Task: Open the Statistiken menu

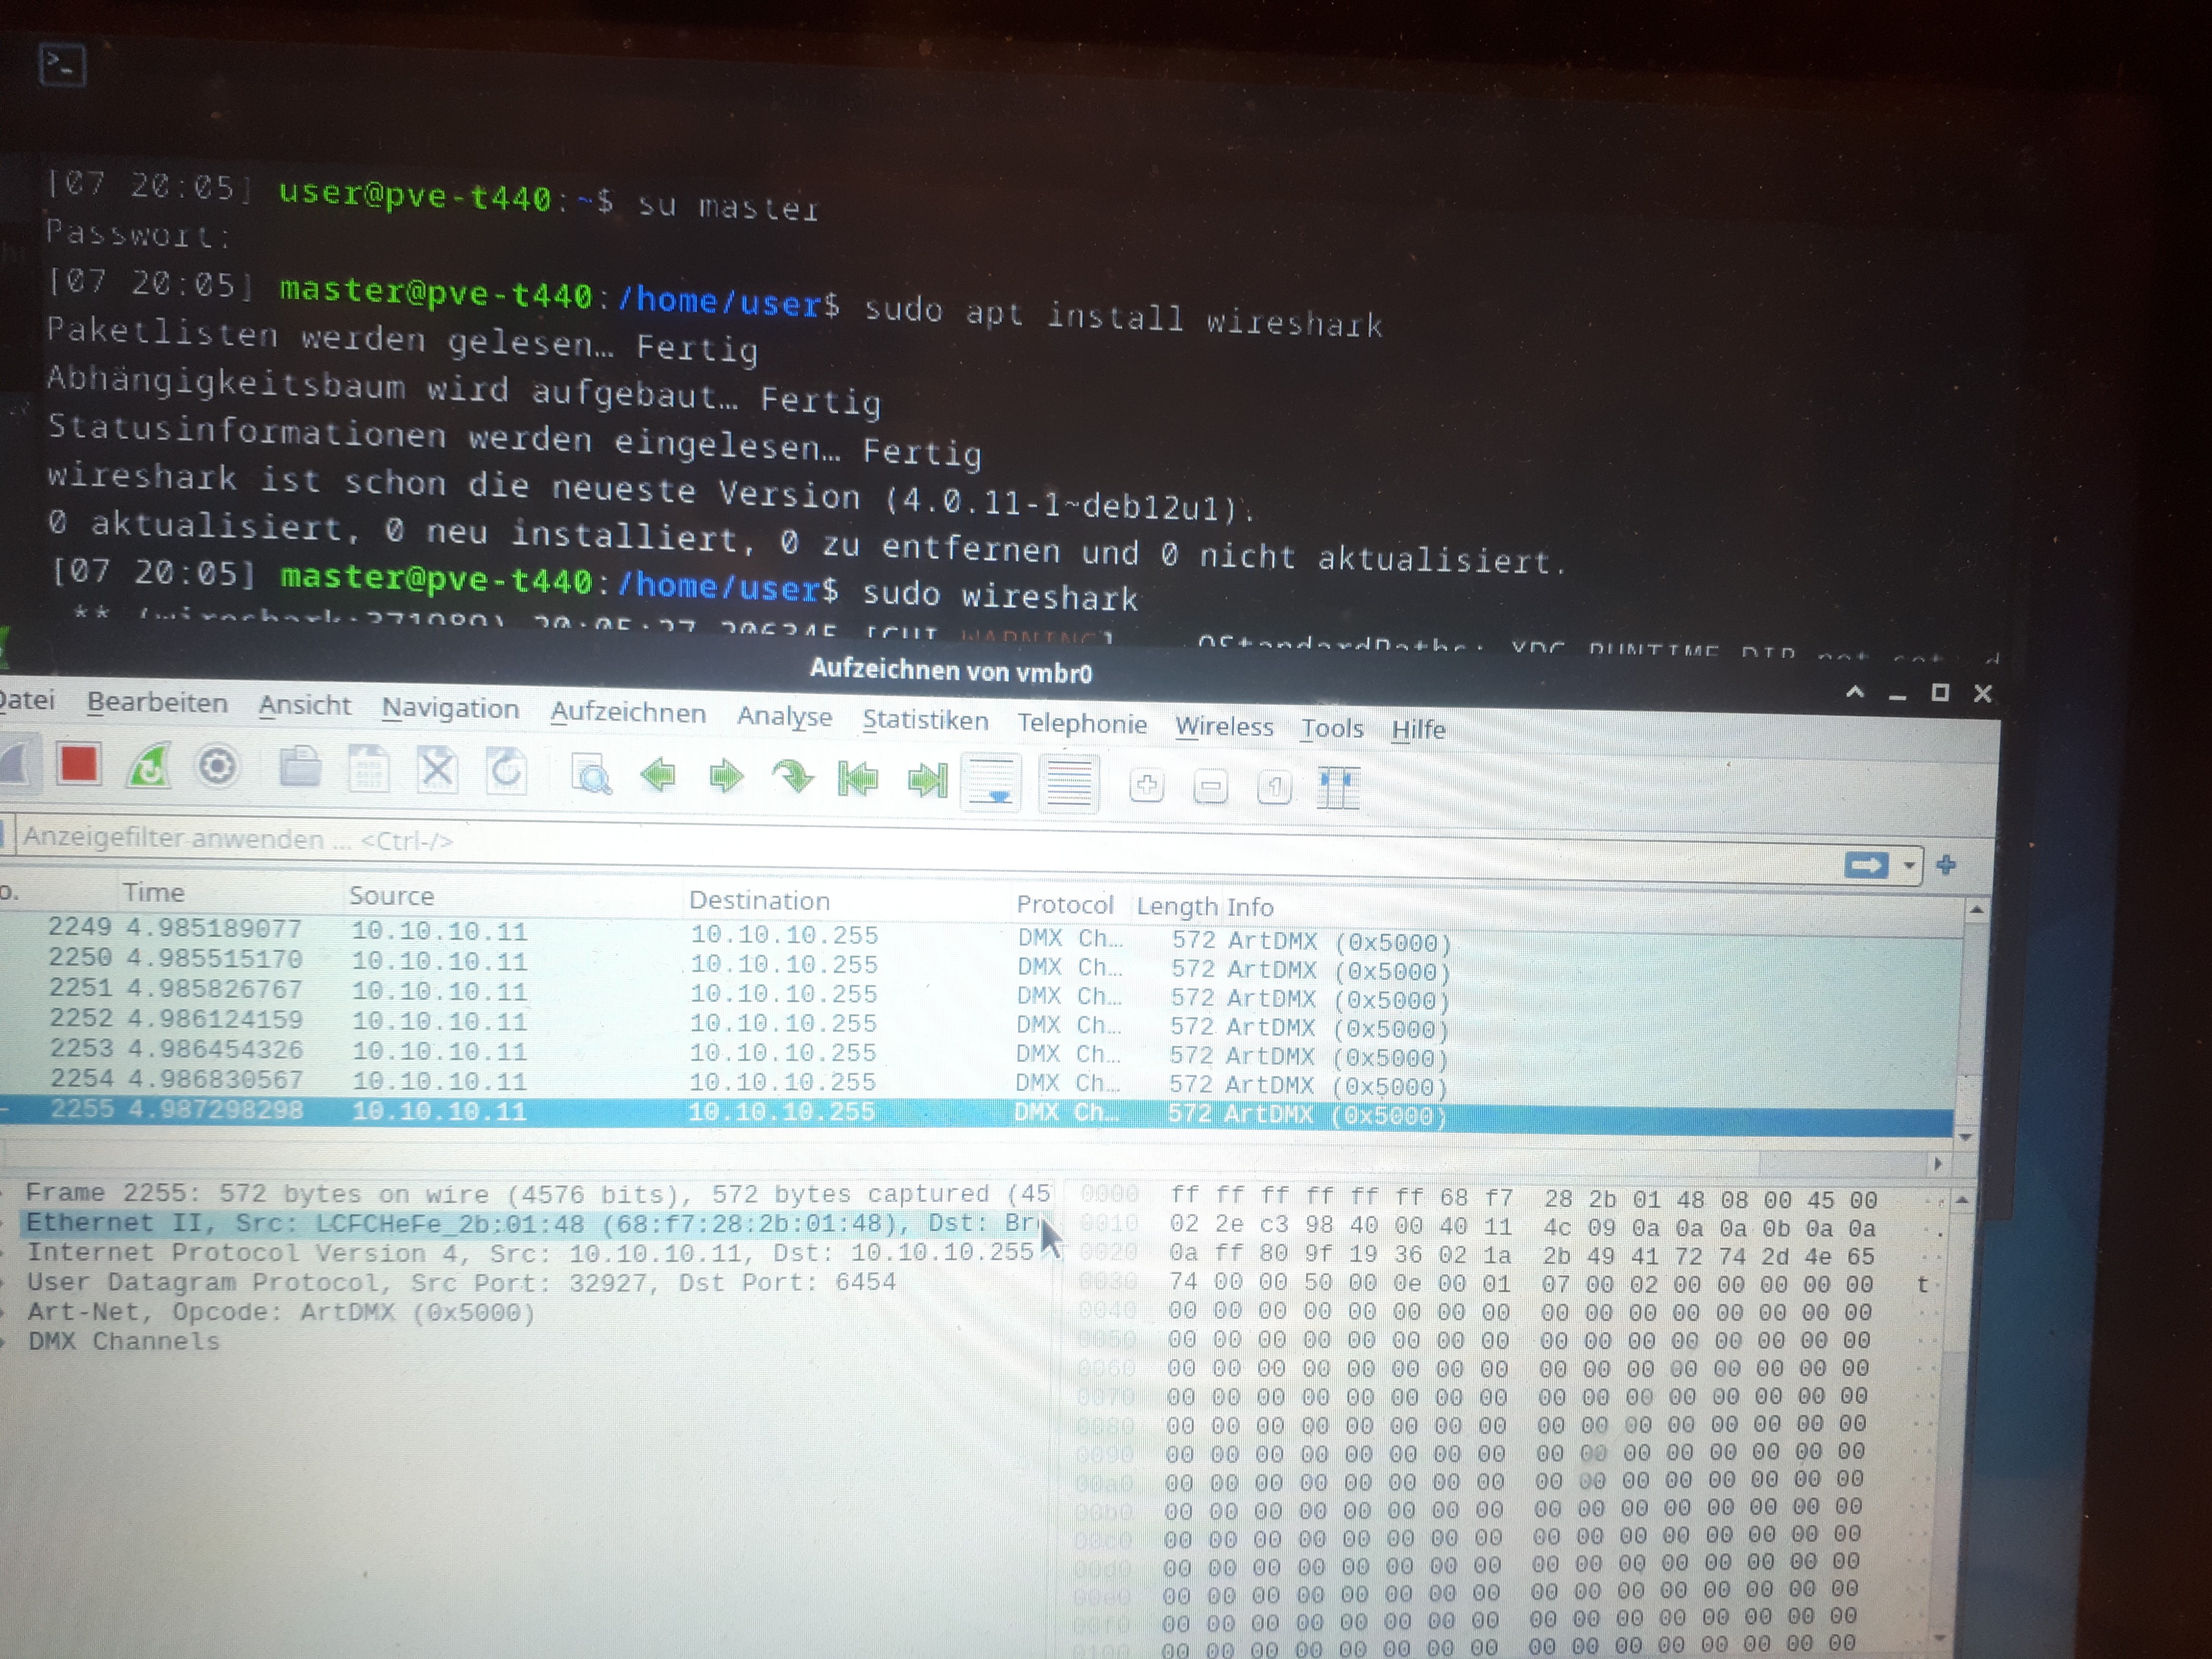Action: (925, 721)
